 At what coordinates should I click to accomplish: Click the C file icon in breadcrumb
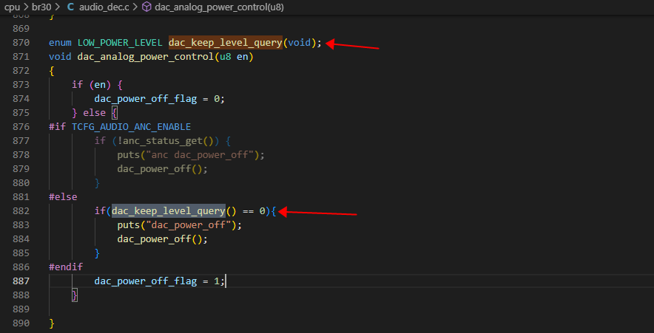pyautogui.click(x=71, y=7)
